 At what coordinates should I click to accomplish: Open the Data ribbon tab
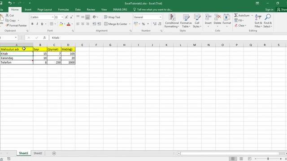point(78,9)
